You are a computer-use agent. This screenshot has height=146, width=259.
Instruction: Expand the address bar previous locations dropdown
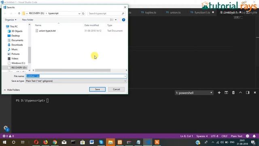pos(79,13)
